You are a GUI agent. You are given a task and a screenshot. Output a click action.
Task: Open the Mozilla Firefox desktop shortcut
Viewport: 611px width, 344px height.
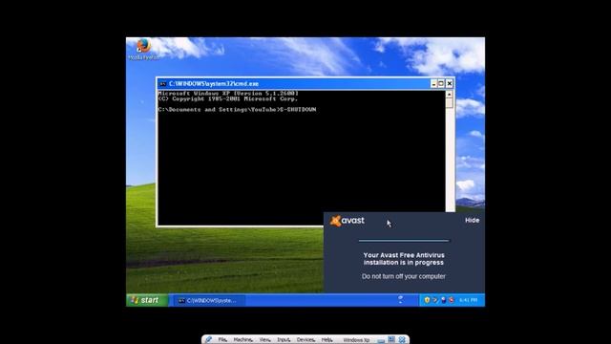(144, 49)
